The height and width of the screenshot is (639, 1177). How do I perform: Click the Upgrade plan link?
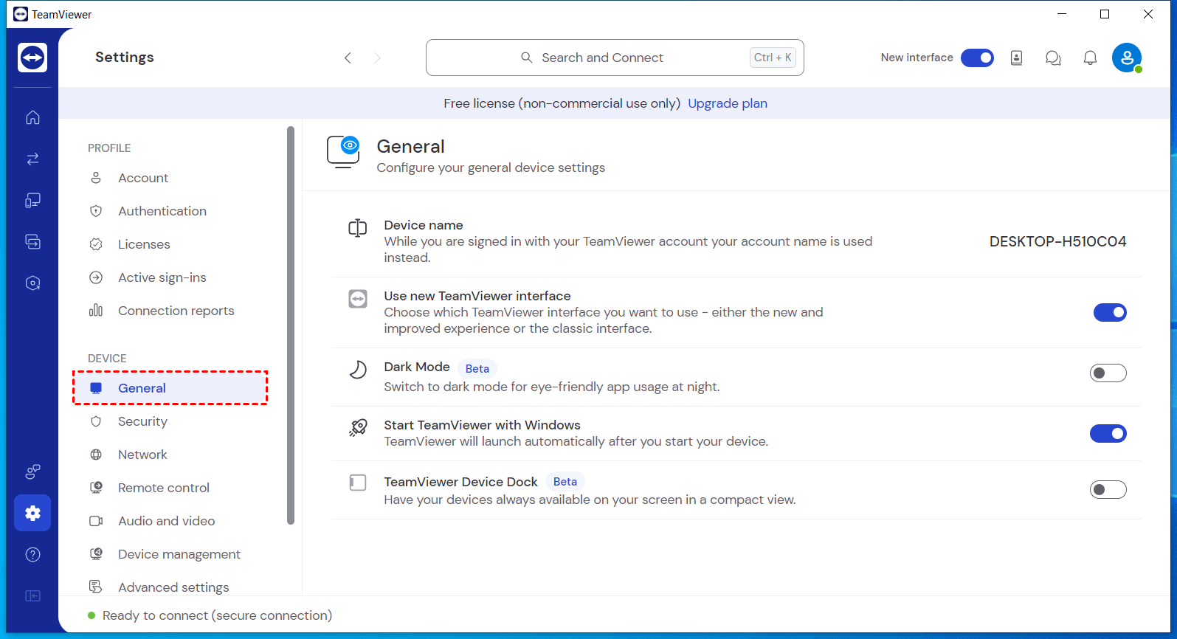point(727,103)
